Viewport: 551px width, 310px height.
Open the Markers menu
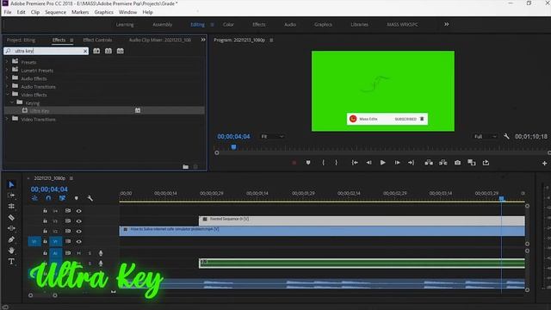point(80,12)
